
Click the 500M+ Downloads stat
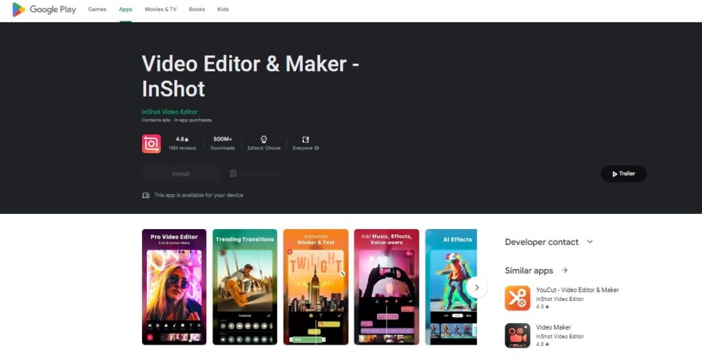223,143
